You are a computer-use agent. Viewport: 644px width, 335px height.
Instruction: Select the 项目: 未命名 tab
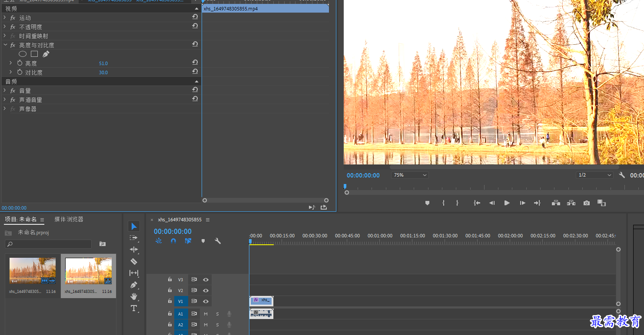pos(21,219)
